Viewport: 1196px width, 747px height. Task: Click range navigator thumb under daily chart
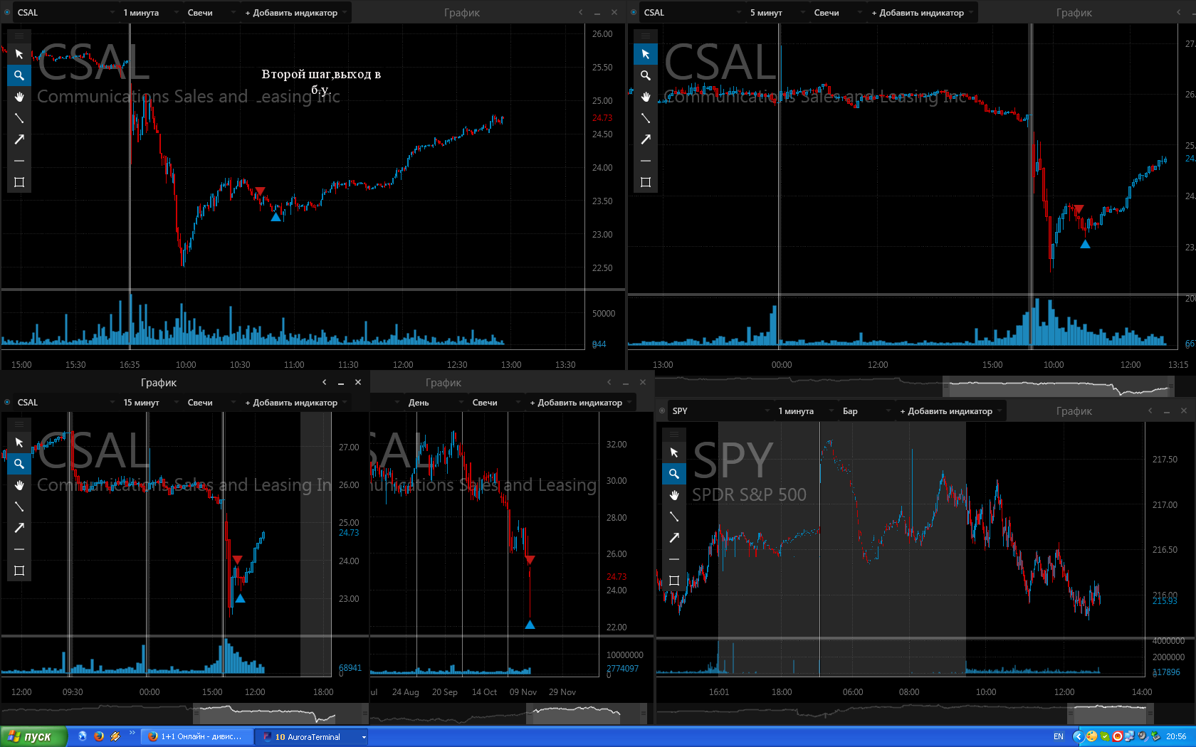(x=586, y=714)
